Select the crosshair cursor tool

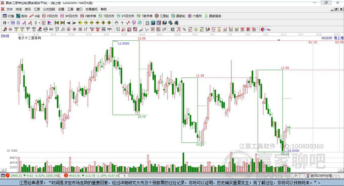point(122,22)
